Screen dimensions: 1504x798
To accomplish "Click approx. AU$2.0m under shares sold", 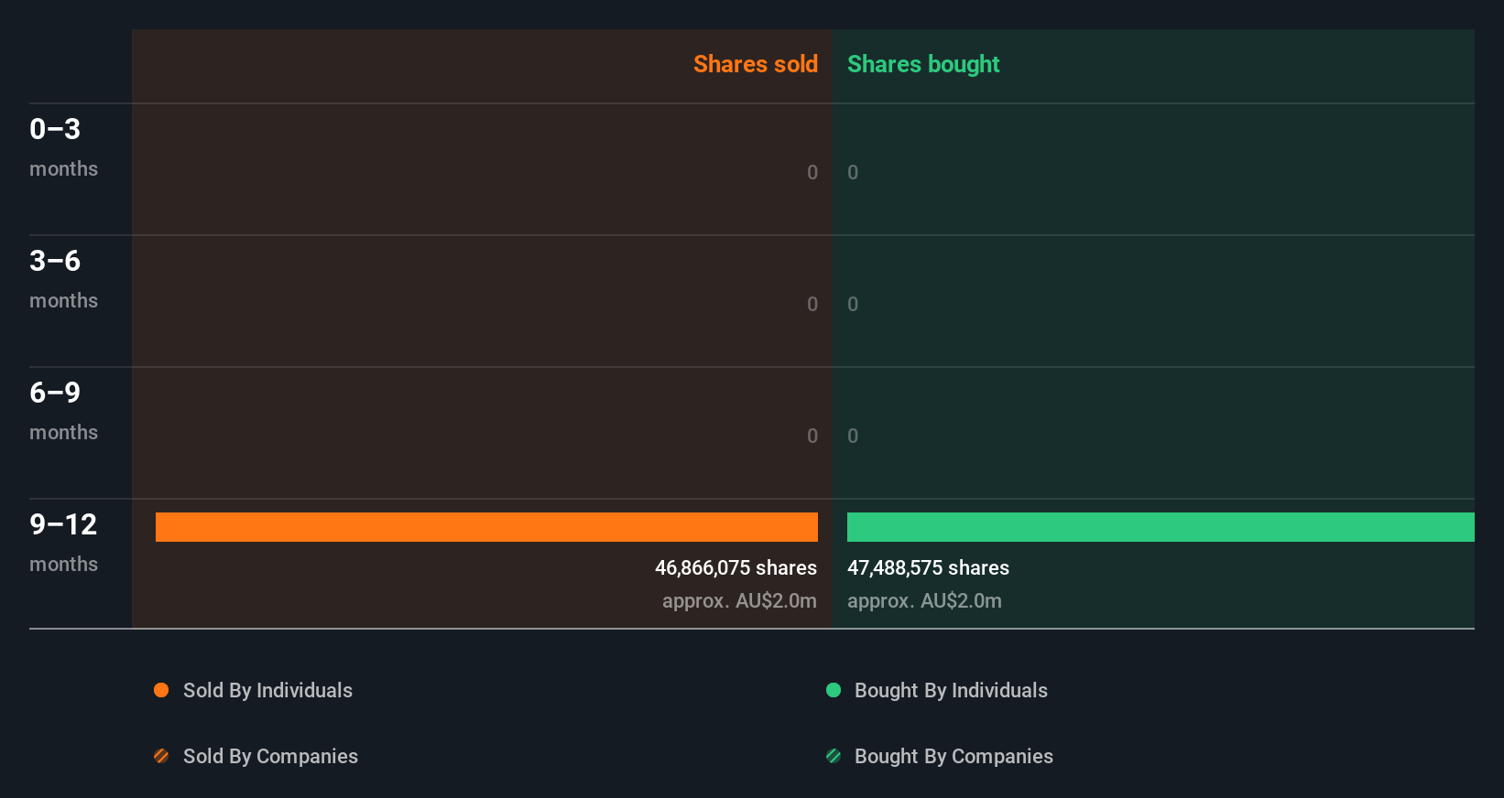I will pyautogui.click(x=739, y=600).
